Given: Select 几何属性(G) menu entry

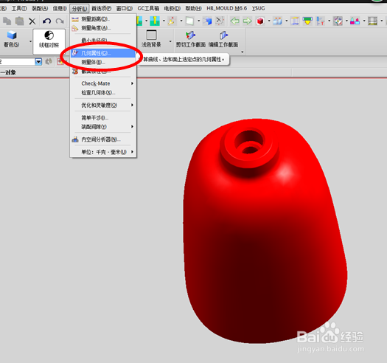Looking at the screenshot, I should [103, 53].
